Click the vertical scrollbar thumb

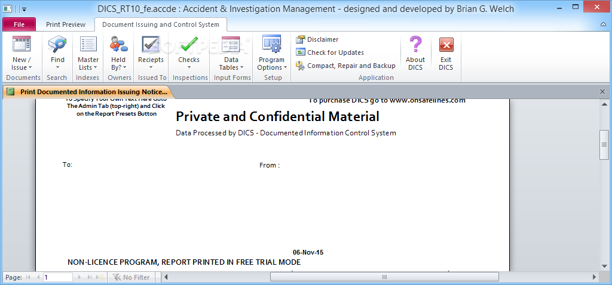pyautogui.click(x=604, y=145)
